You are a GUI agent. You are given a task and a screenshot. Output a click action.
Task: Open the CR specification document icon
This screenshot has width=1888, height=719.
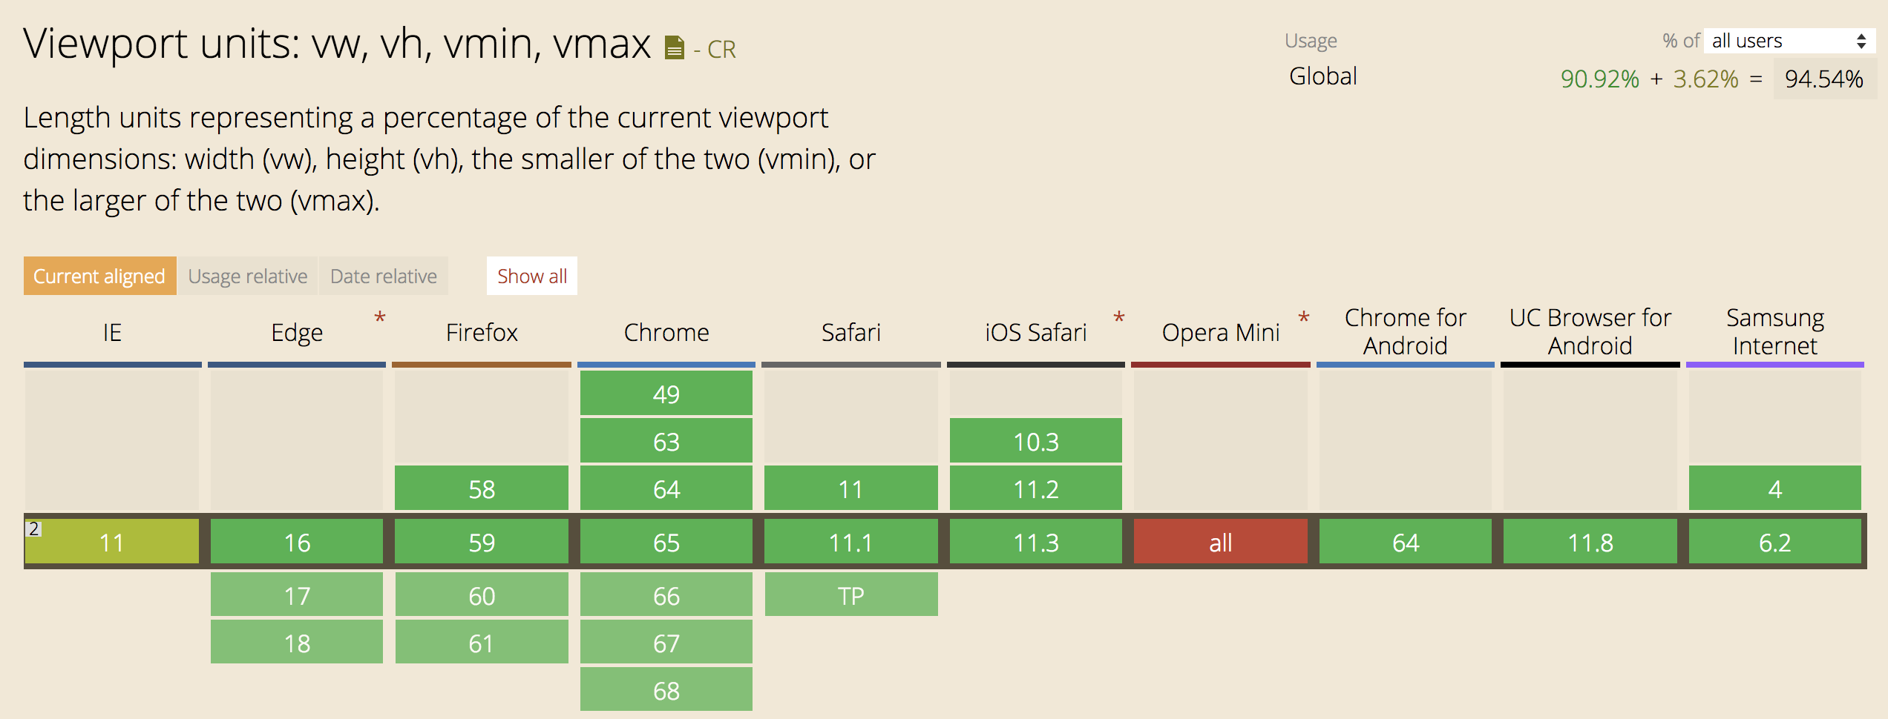[674, 48]
